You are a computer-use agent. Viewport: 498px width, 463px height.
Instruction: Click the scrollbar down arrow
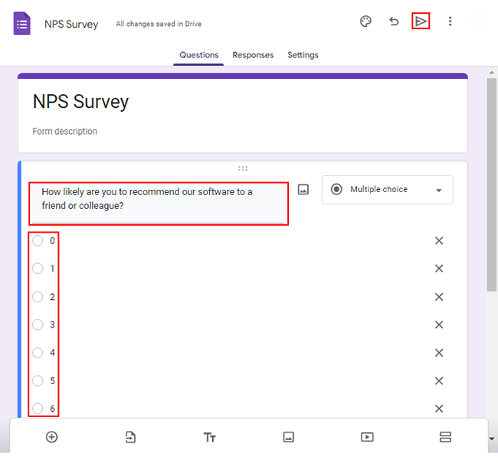(492, 439)
